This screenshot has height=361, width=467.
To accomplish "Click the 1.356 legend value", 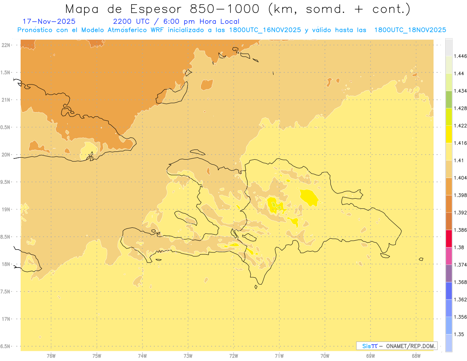I will [x=460, y=317].
